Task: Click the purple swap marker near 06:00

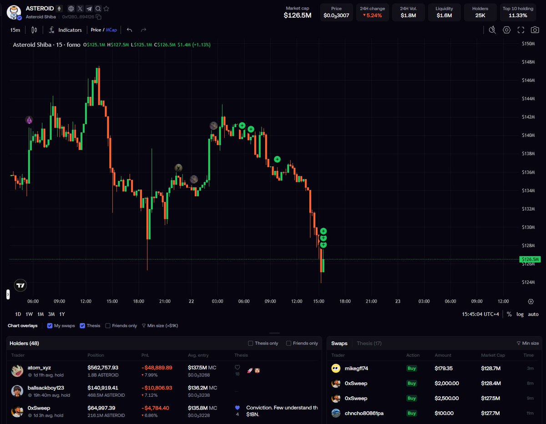Action: tap(29, 120)
